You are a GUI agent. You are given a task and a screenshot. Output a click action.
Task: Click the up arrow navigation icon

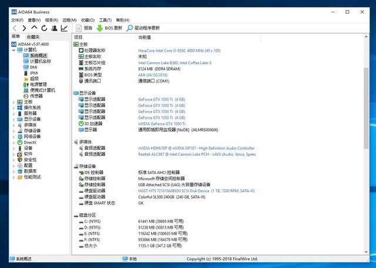34,28
